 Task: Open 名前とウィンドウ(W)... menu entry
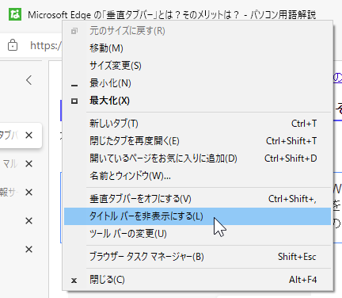(x=197, y=176)
